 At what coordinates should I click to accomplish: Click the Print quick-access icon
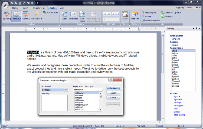pos(32,3)
